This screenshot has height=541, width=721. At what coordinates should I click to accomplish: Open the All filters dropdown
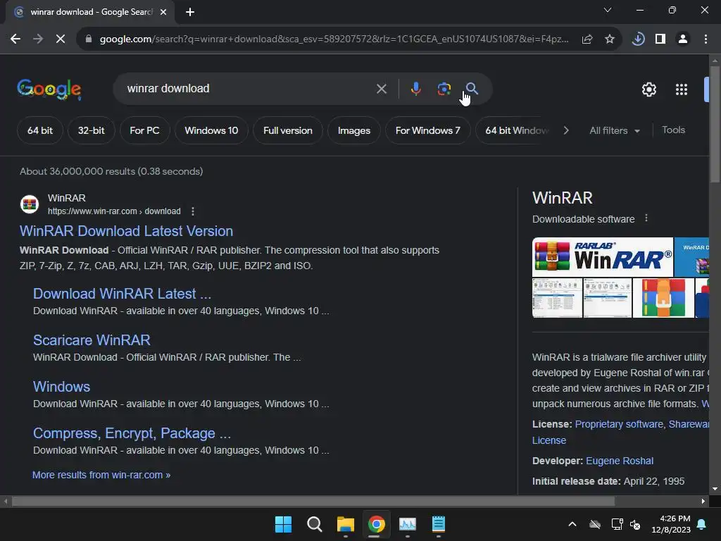click(x=615, y=130)
